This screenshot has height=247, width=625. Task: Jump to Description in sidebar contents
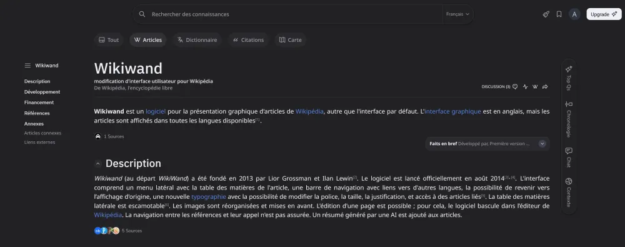(37, 81)
